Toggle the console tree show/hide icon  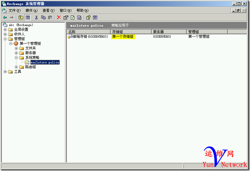point(28,18)
